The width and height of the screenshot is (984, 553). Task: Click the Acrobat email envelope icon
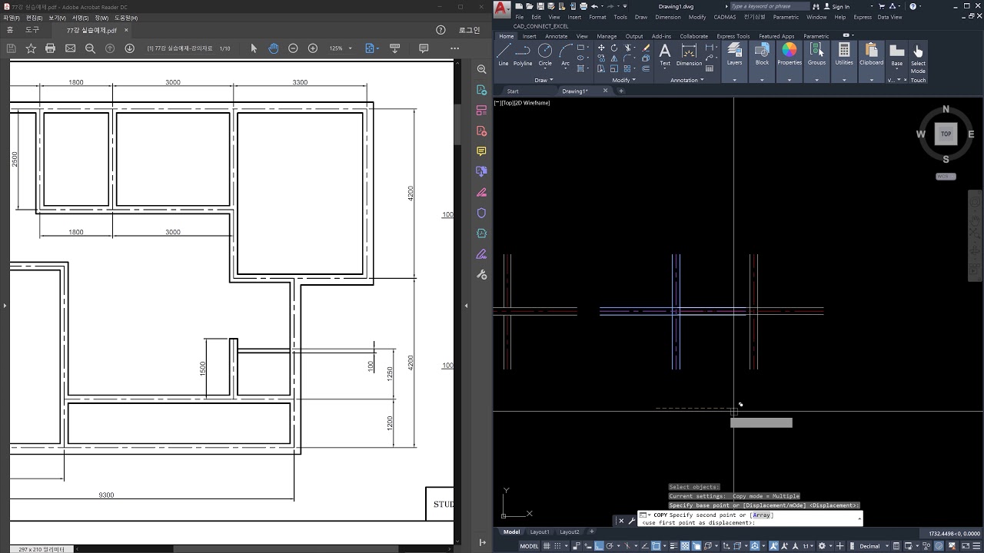70,48
